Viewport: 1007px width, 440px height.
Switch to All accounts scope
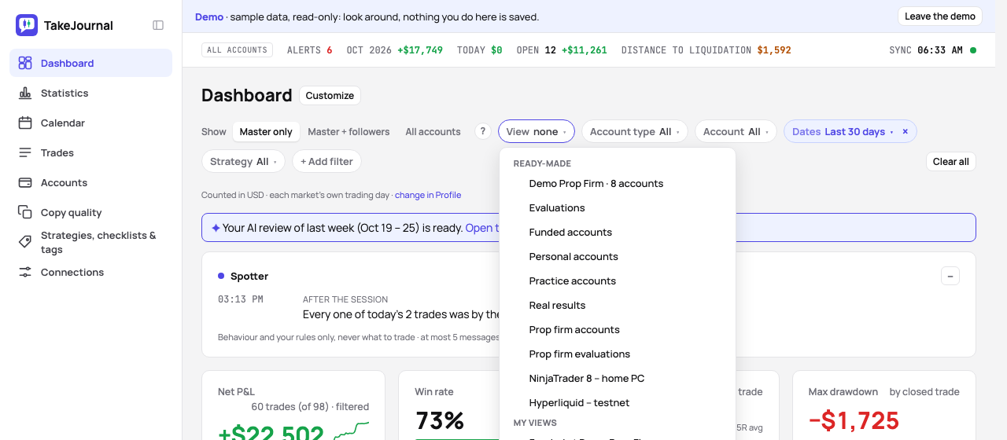(433, 131)
